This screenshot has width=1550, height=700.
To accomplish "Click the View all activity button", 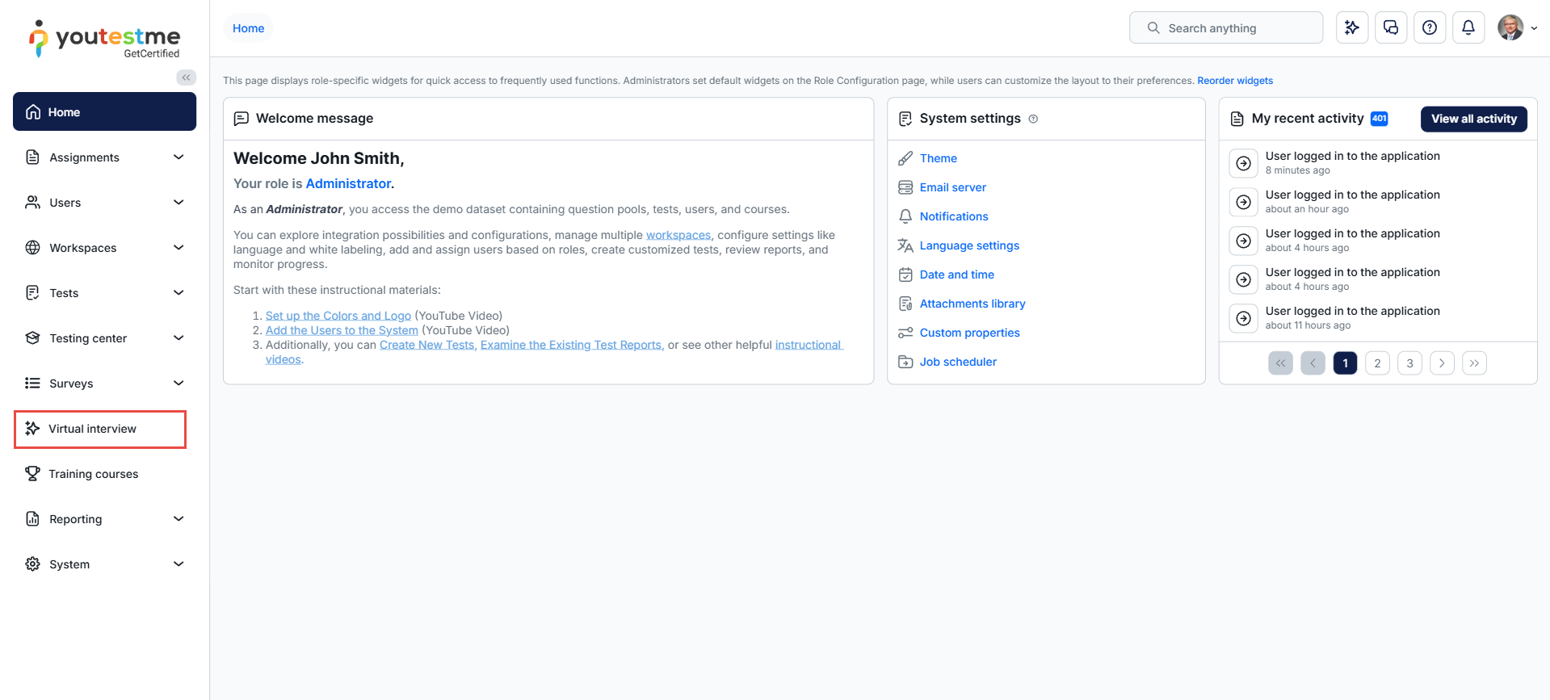I will (x=1473, y=119).
